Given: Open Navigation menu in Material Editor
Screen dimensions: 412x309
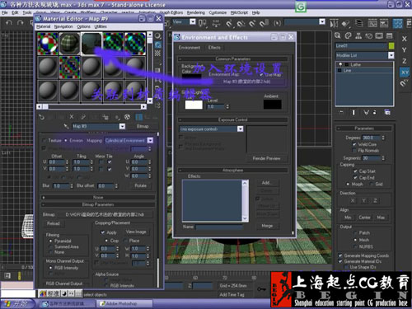Looking at the screenshot, I should pyautogui.click(x=63, y=26).
